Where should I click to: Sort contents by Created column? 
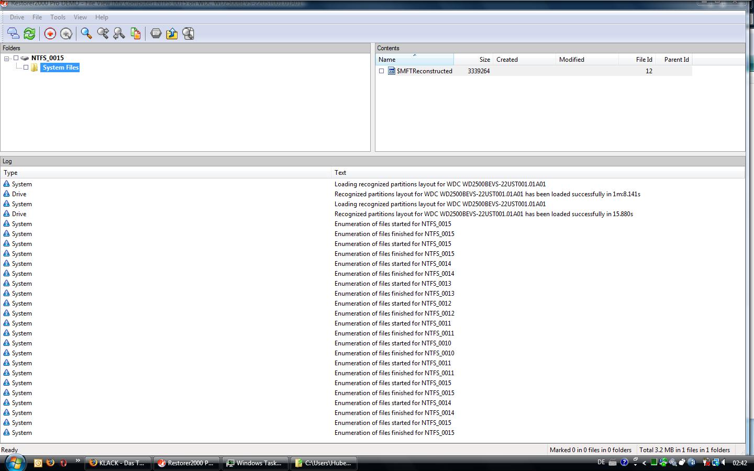[x=524, y=60]
